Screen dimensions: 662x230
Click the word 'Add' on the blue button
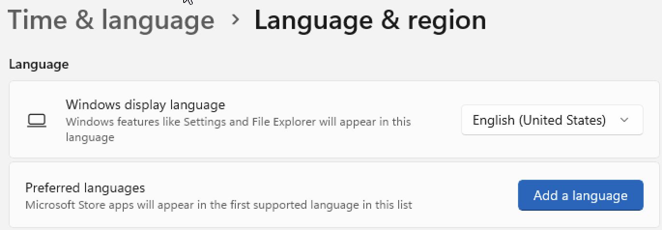[544, 195]
